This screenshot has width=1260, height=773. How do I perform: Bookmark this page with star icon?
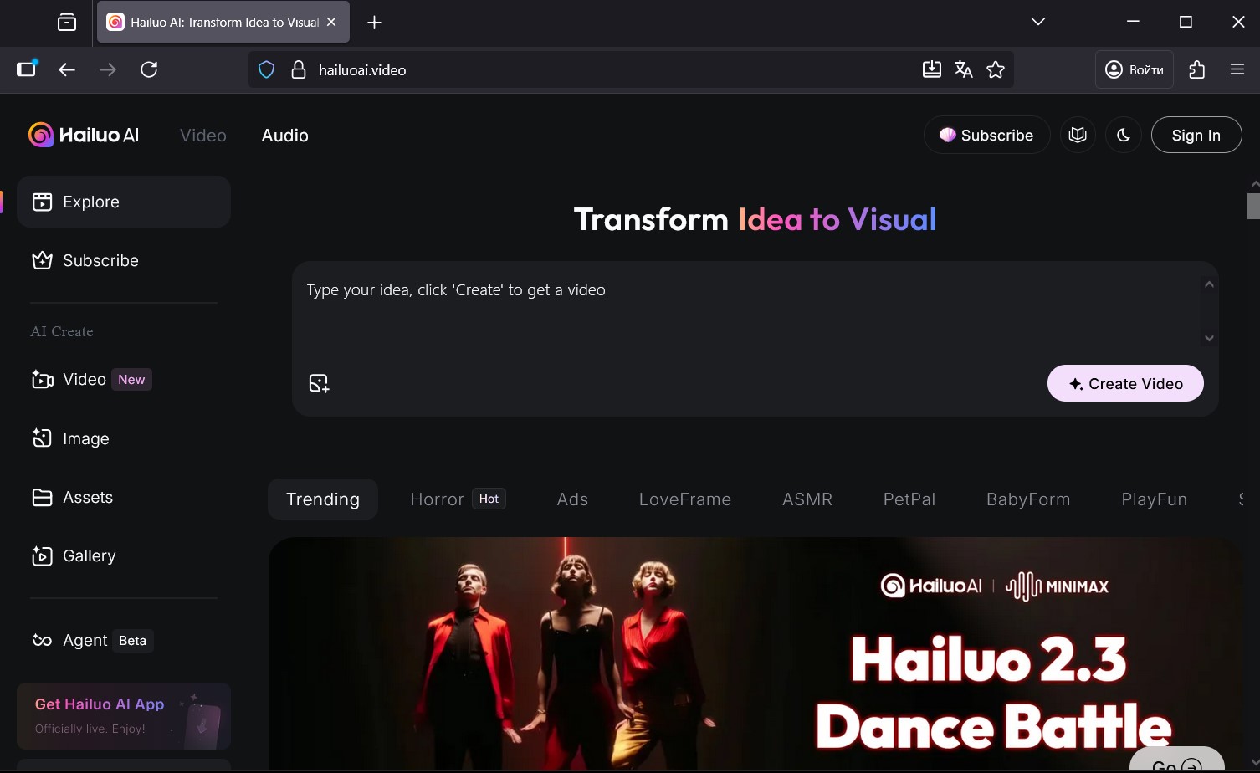(x=996, y=69)
